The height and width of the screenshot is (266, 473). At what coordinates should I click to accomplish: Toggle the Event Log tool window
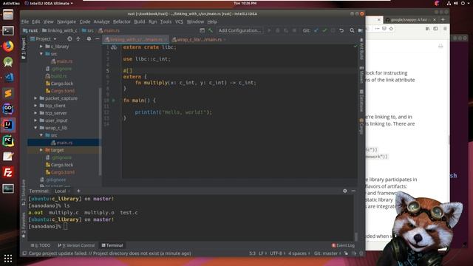[343, 245]
